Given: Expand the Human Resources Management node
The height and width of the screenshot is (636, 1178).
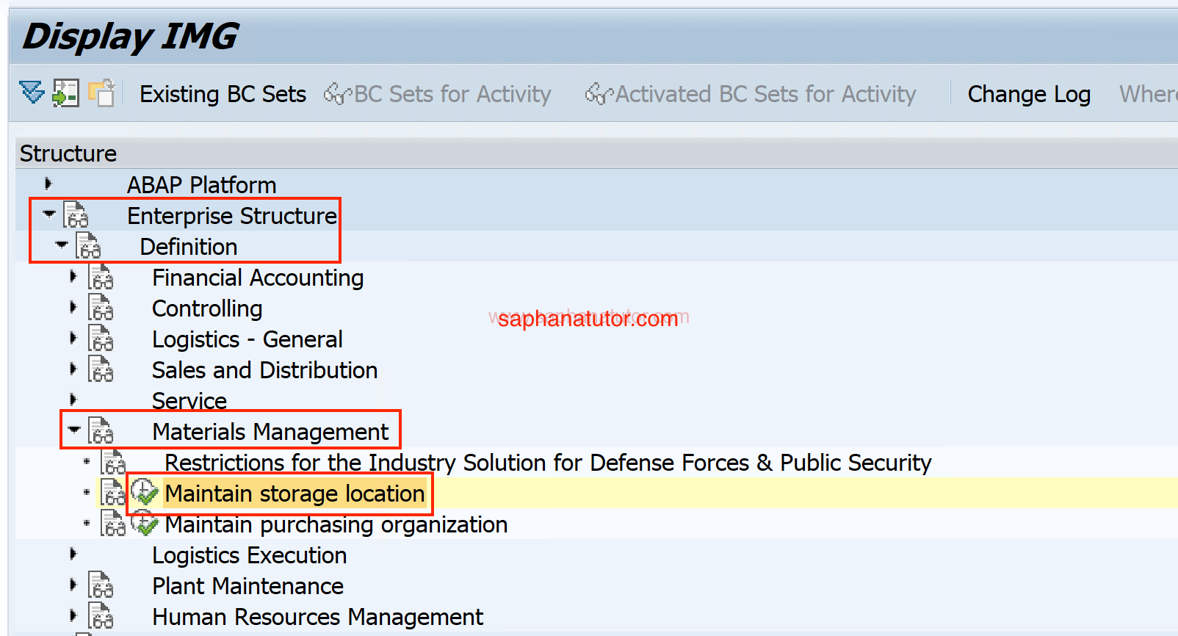Looking at the screenshot, I should click(73, 615).
